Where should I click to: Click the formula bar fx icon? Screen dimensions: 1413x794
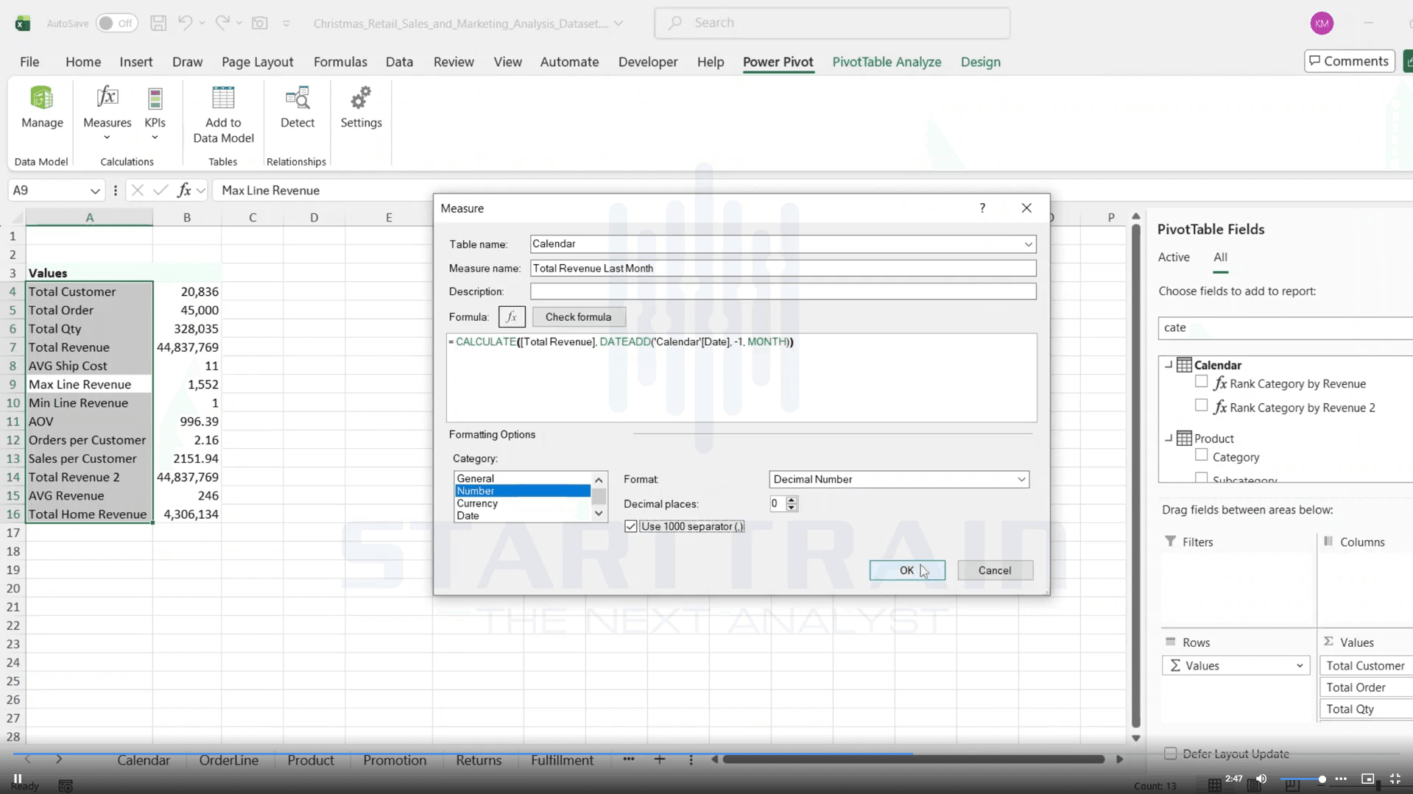[x=184, y=191]
